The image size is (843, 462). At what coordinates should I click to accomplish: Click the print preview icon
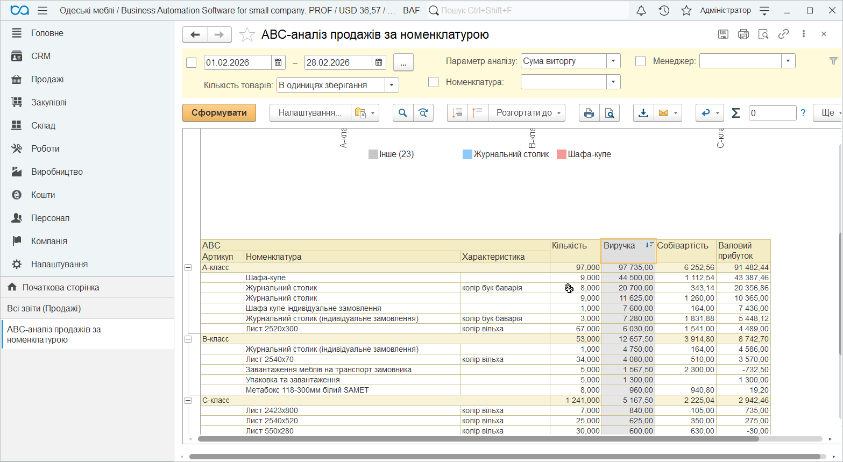click(x=610, y=113)
